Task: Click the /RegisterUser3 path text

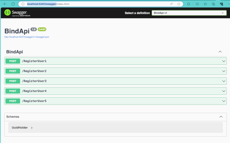Action: (x=34, y=81)
